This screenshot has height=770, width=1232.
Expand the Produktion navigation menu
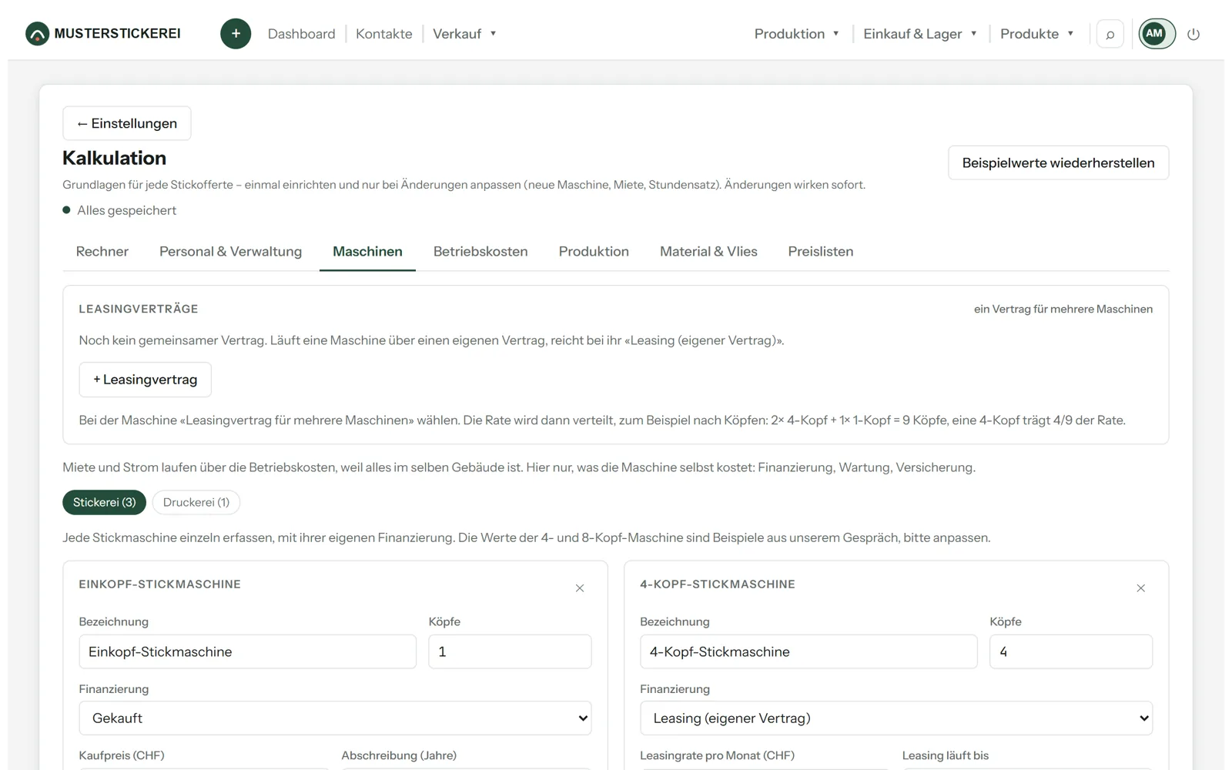(x=796, y=34)
